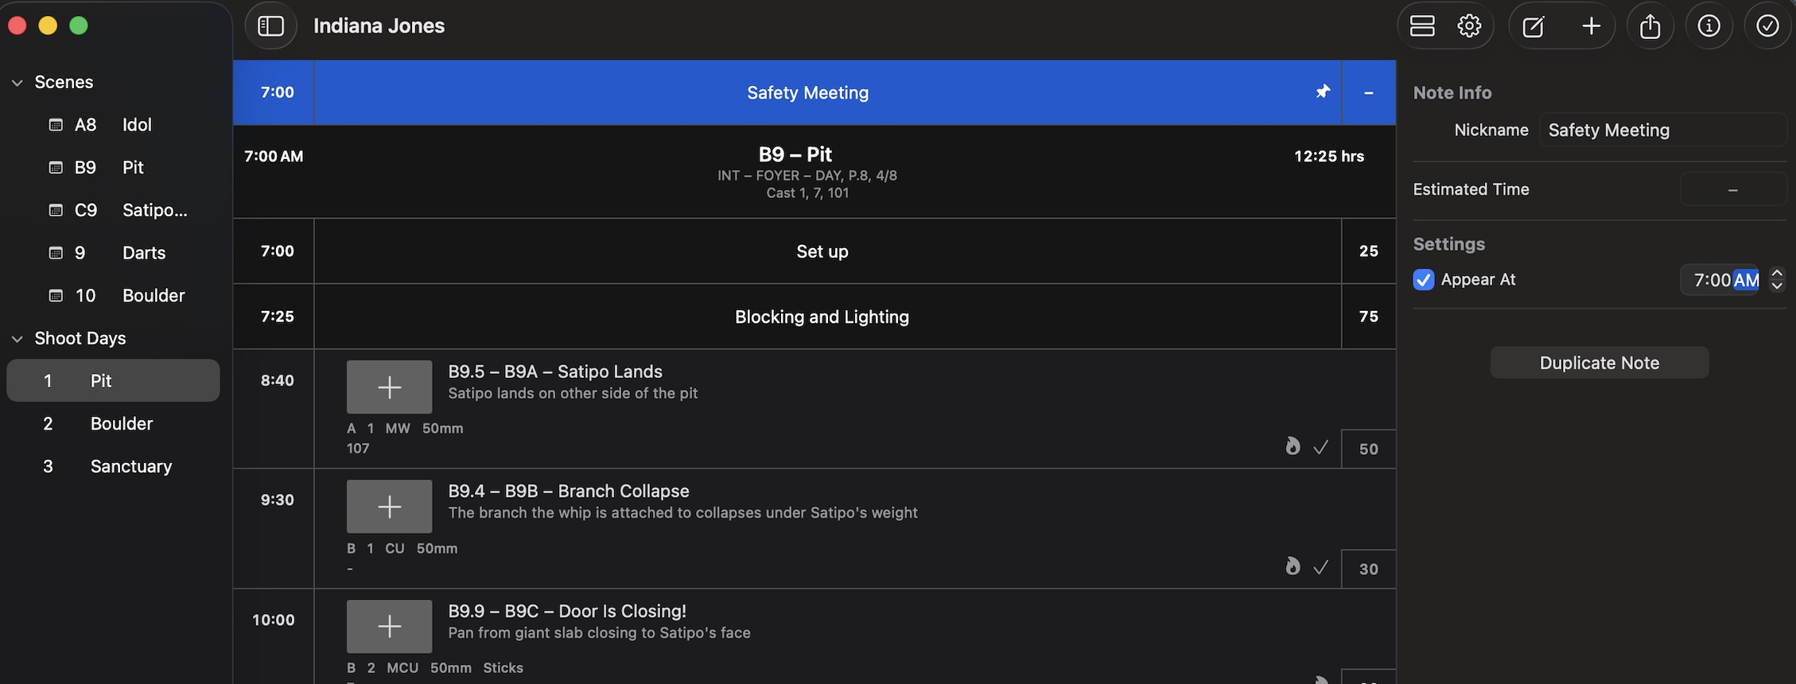The image size is (1796, 684).
Task: Select scene C9 Satipo icon
Action: pos(56,211)
